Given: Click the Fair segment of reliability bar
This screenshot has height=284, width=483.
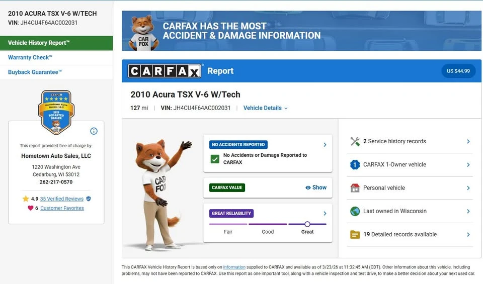Looking at the screenshot, I should 228,224.
